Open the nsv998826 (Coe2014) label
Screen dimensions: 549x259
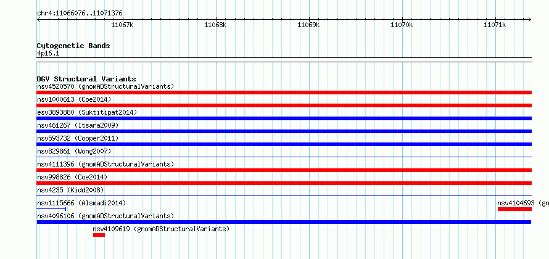coord(72,177)
